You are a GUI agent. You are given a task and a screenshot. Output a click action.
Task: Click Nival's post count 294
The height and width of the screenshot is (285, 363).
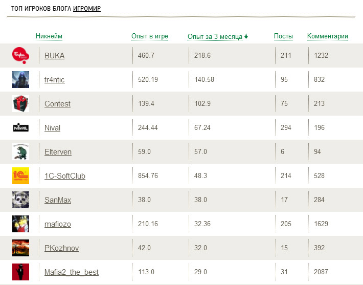[286, 128]
